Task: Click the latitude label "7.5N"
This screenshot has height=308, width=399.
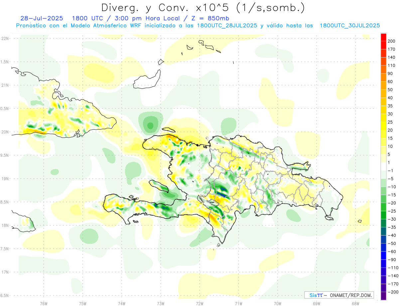Action: 5,249
